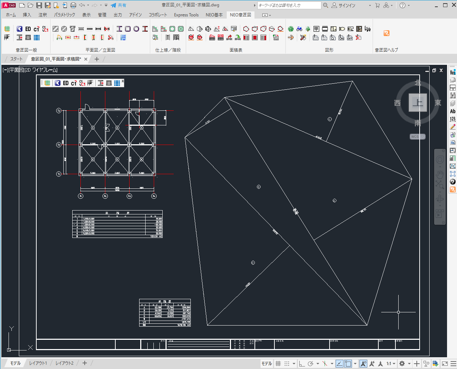The image size is (457, 369).
Task: Click the binoculars icon in right toolbar
Action: point(452,95)
